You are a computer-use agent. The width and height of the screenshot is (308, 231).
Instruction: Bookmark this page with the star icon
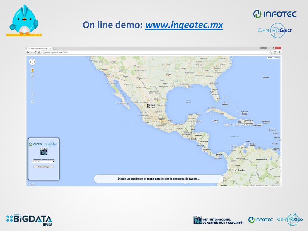click(x=271, y=52)
